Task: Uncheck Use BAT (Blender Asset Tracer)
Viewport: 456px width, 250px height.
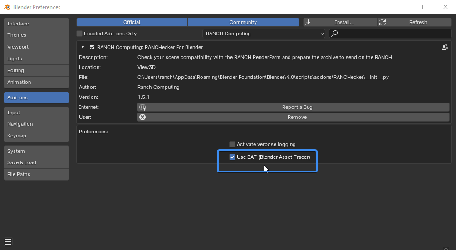Action: (x=232, y=157)
